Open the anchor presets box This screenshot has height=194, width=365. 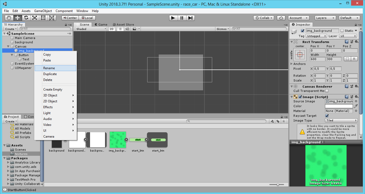tap(300, 55)
